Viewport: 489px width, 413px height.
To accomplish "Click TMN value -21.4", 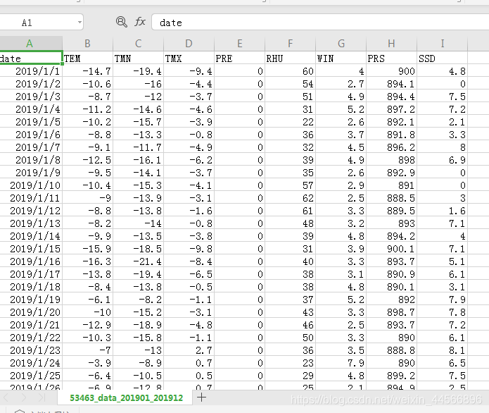I will click(x=138, y=261).
